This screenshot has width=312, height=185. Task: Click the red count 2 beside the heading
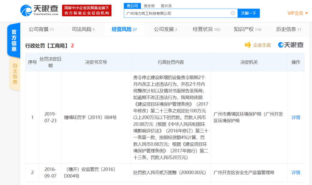(72, 46)
